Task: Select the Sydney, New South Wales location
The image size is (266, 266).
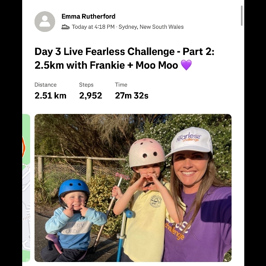Action: [151, 27]
